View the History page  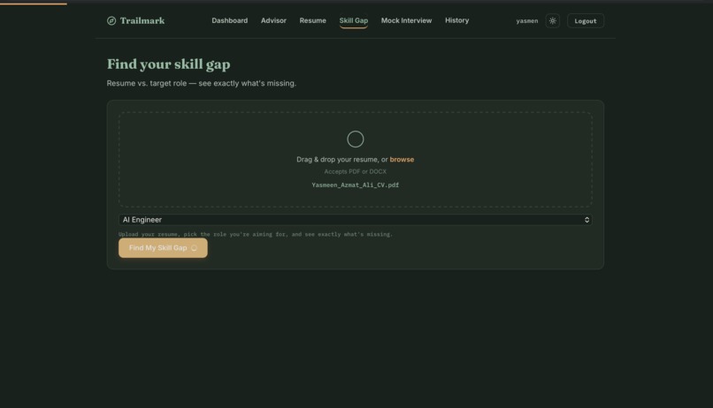(456, 20)
